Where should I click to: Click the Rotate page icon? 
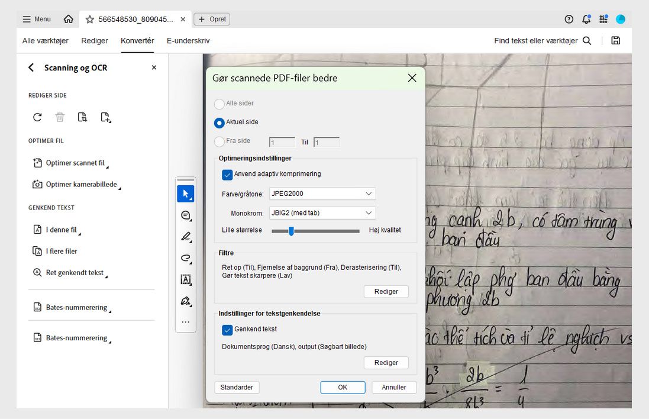37,117
